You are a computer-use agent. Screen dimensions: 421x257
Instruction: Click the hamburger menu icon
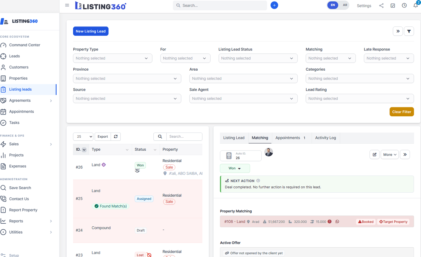click(67, 5)
